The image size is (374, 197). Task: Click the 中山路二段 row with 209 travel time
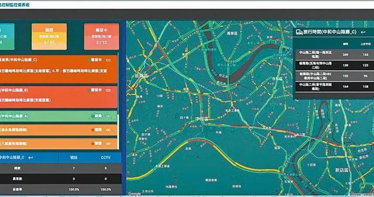335,54
